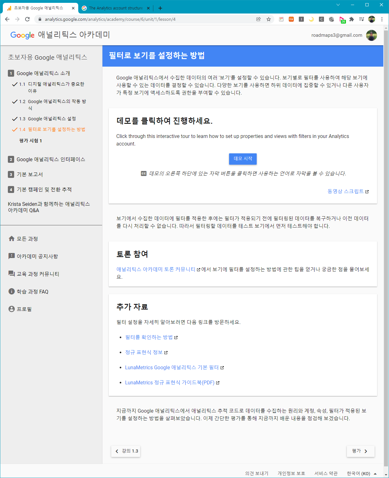Click the 아카데미 공지사항 announcement icon

click(x=12, y=256)
